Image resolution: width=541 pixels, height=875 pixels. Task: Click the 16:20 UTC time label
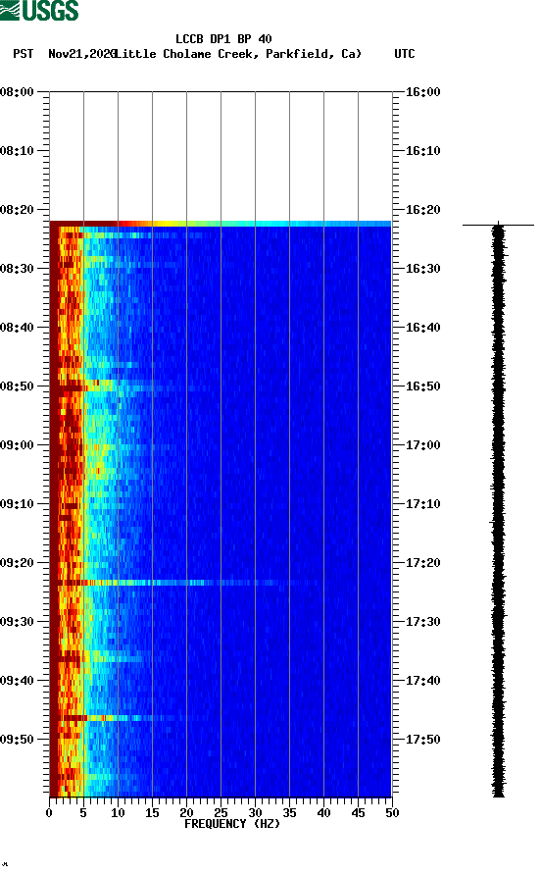(422, 210)
